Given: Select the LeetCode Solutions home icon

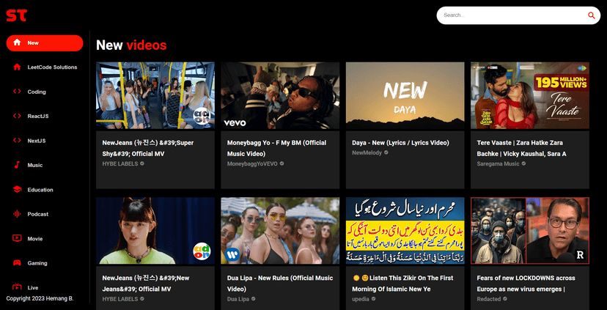Looking at the screenshot, I should (17, 67).
